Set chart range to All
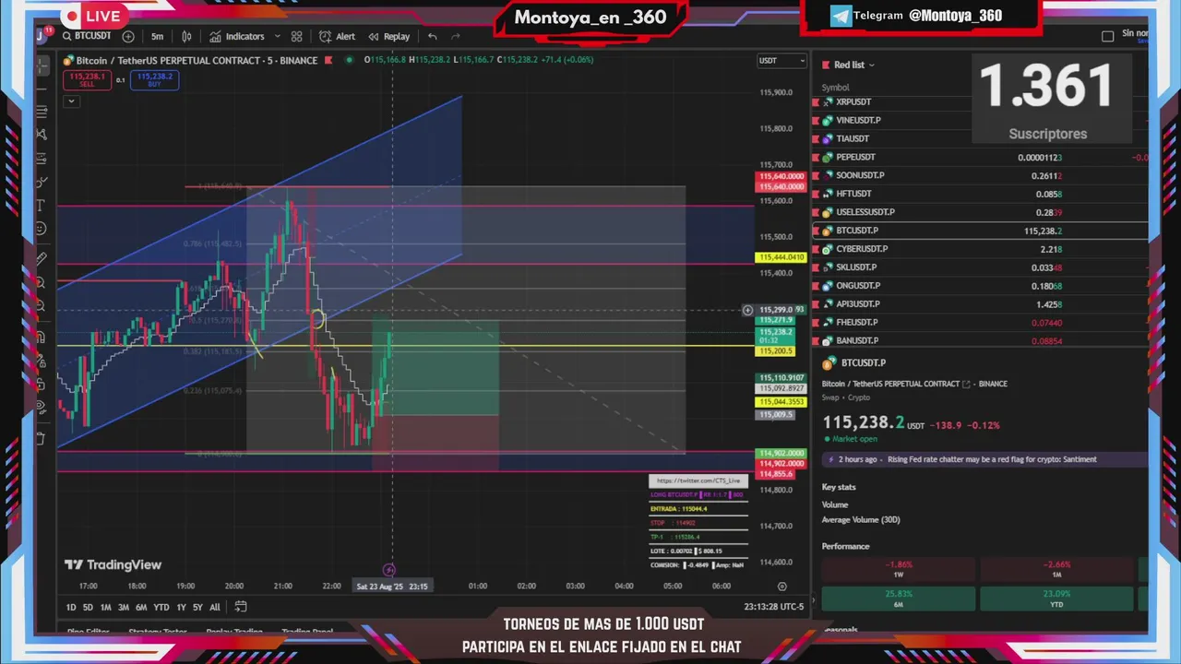The image size is (1181, 664). coord(215,607)
